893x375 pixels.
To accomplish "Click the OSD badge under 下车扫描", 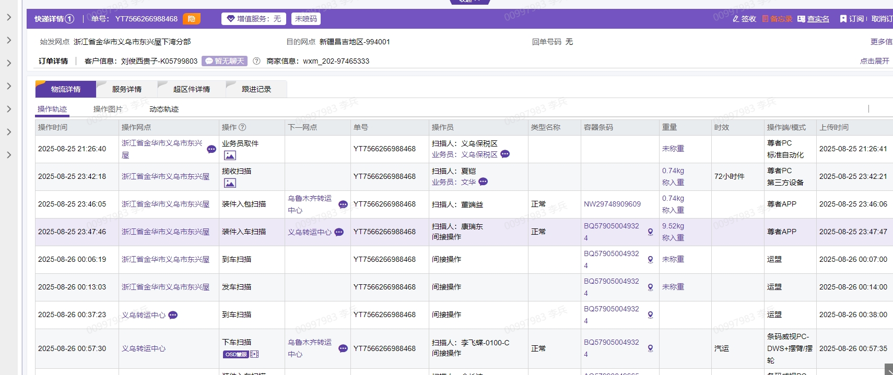I will click(x=236, y=355).
